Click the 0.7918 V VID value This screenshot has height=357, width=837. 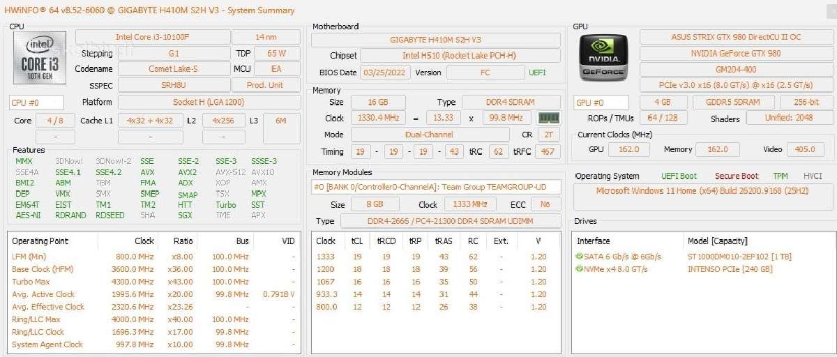[x=279, y=294]
